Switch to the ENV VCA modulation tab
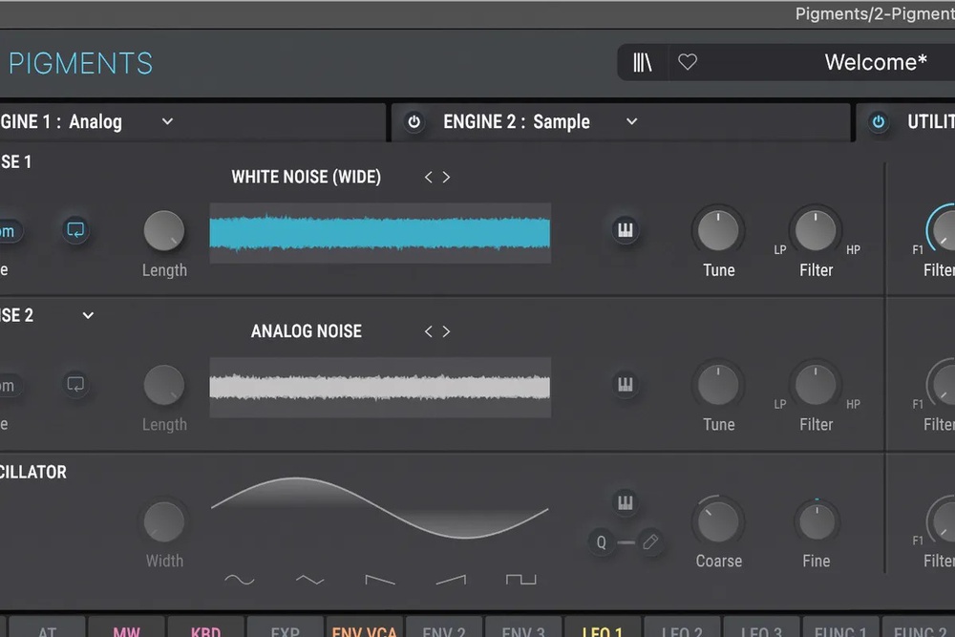 click(x=364, y=629)
